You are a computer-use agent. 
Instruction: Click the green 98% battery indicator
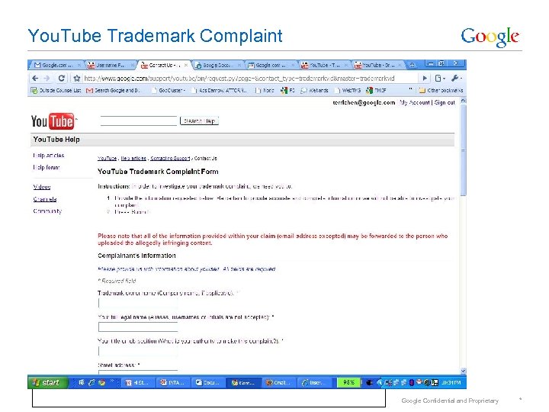click(348, 382)
